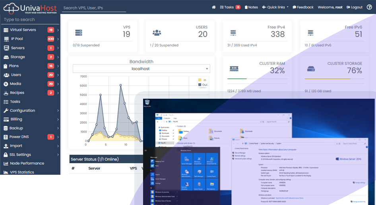Focus the Type to search sidebar field
The width and height of the screenshot is (376, 205).
coord(30,20)
